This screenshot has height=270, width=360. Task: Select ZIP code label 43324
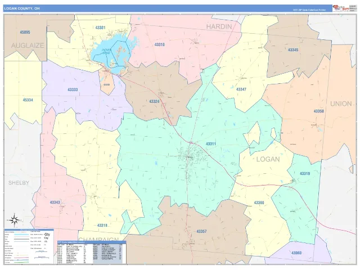pyautogui.click(x=154, y=101)
